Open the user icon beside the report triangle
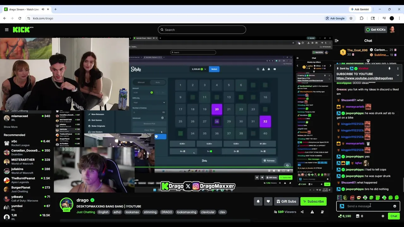The height and width of the screenshot is (227, 404). click(322, 212)
